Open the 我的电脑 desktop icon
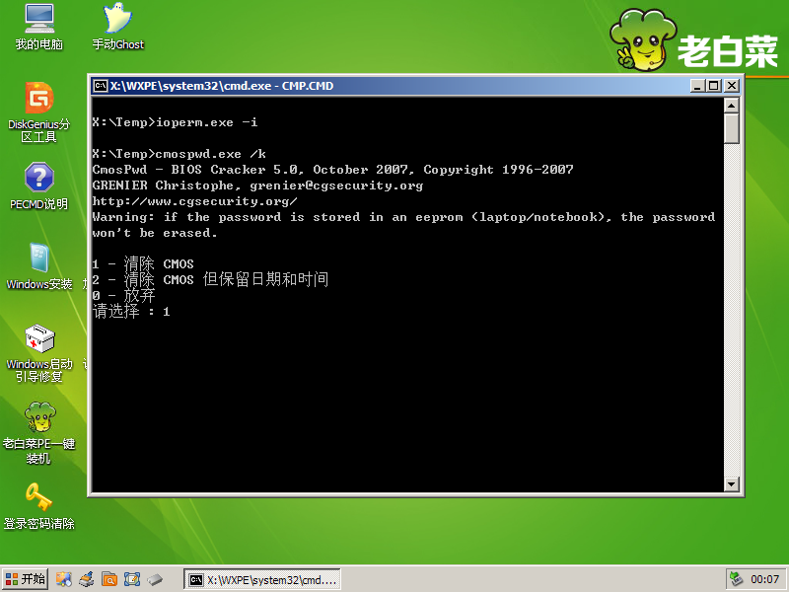 coord(39,28)
